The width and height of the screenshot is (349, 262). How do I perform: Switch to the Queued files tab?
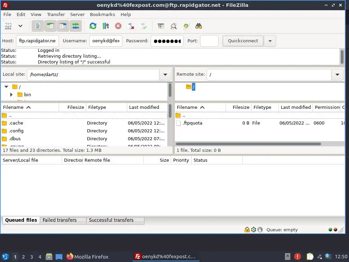tap(21, 220)
